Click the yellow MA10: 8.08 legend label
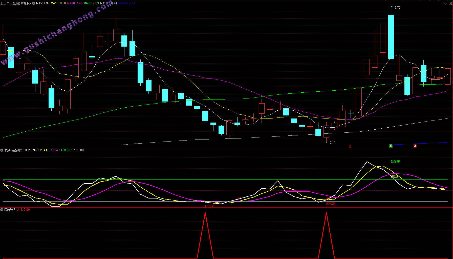This screenshot has width=453, height=259. (58, 3)
